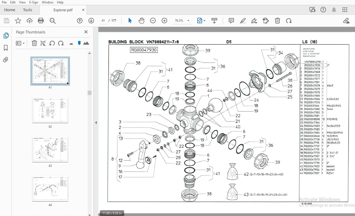Image resolution: width=355 pixels, height=216 pixels.
Task: Open the E-Sign menu
Action: [x=34, y=2]
